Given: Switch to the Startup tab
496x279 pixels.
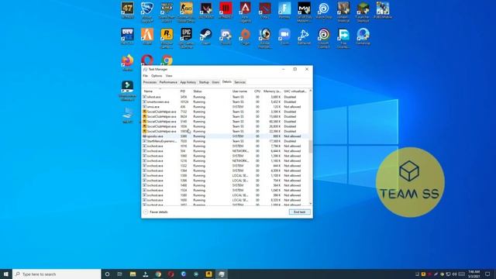Looking at the screenshot, I should click(x=204, y=82).
